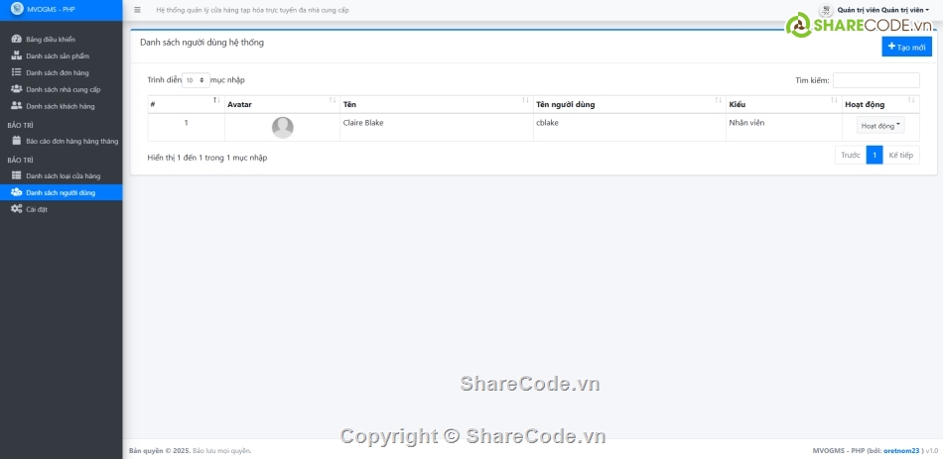The width and height of the screenshot is (943, 459).
Task: Click the Tạo mới button
Action: [x=906, y=47]
